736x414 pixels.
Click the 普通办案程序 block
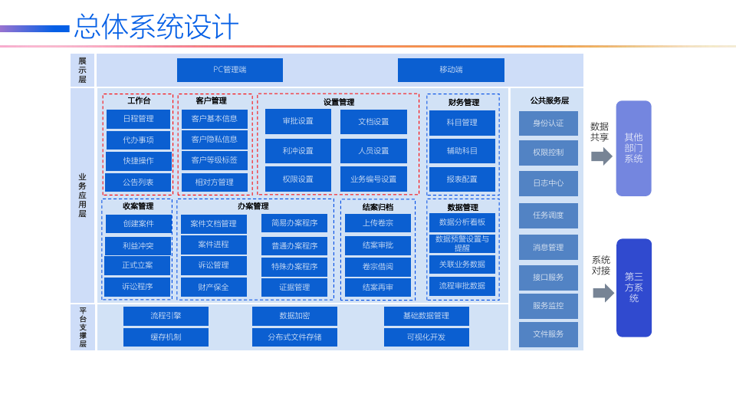point(294,246)
